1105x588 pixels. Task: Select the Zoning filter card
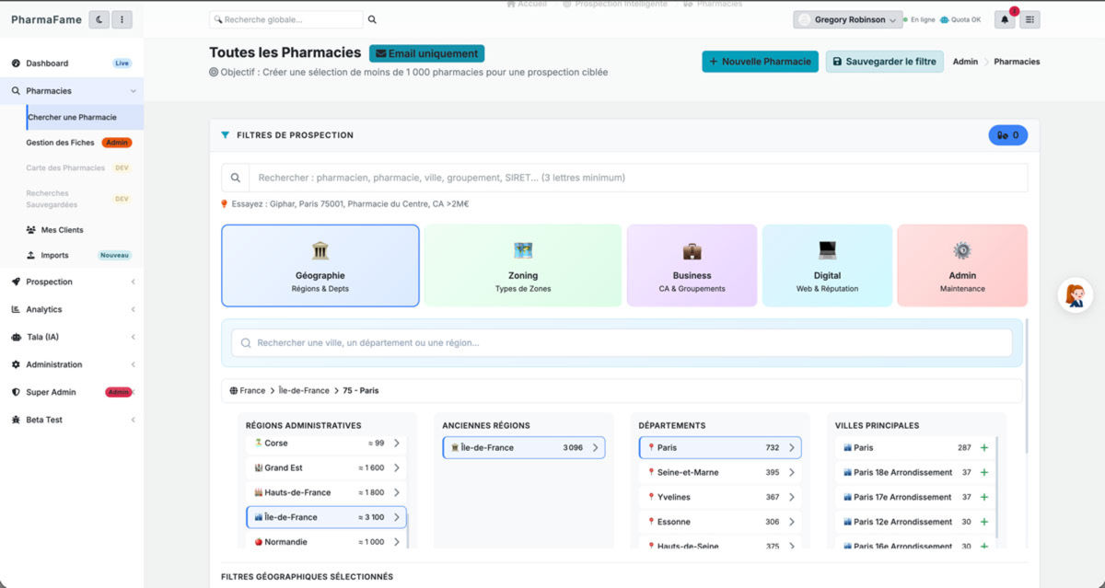click(x=522, y=264)
